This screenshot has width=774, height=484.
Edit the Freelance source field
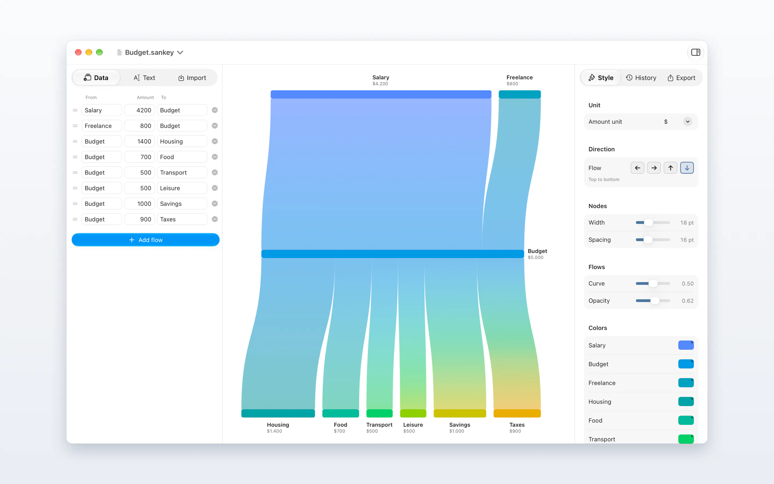(102, 126)
